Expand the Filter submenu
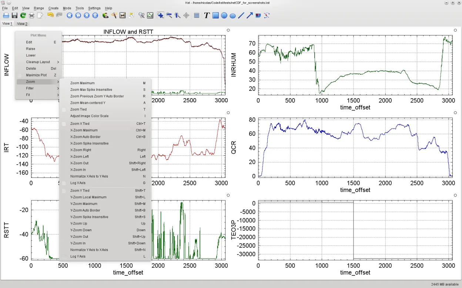This screenshot has height=288, width=462. [x=38, y=88]
